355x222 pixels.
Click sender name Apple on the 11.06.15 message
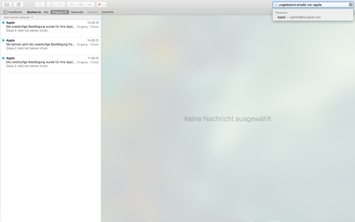pyautogui.click(x=10, y=58)
